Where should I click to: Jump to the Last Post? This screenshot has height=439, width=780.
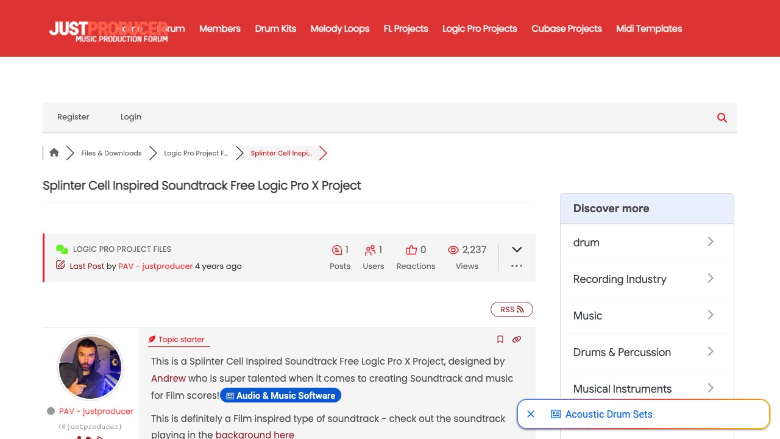point(87,266)
